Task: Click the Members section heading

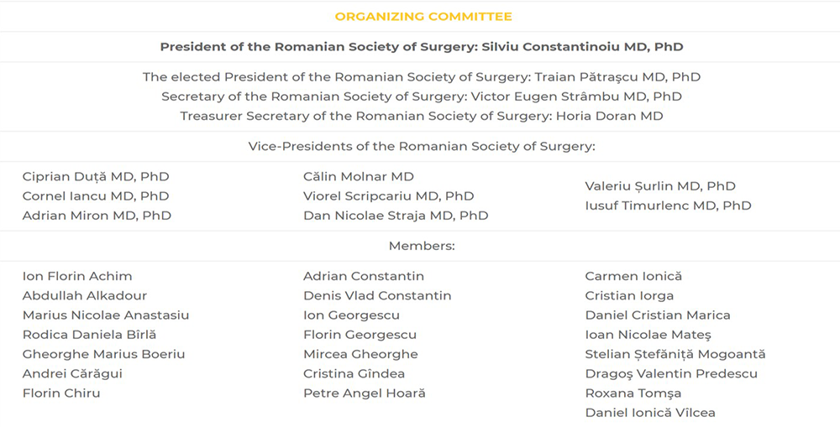Action: coord(421,246)
